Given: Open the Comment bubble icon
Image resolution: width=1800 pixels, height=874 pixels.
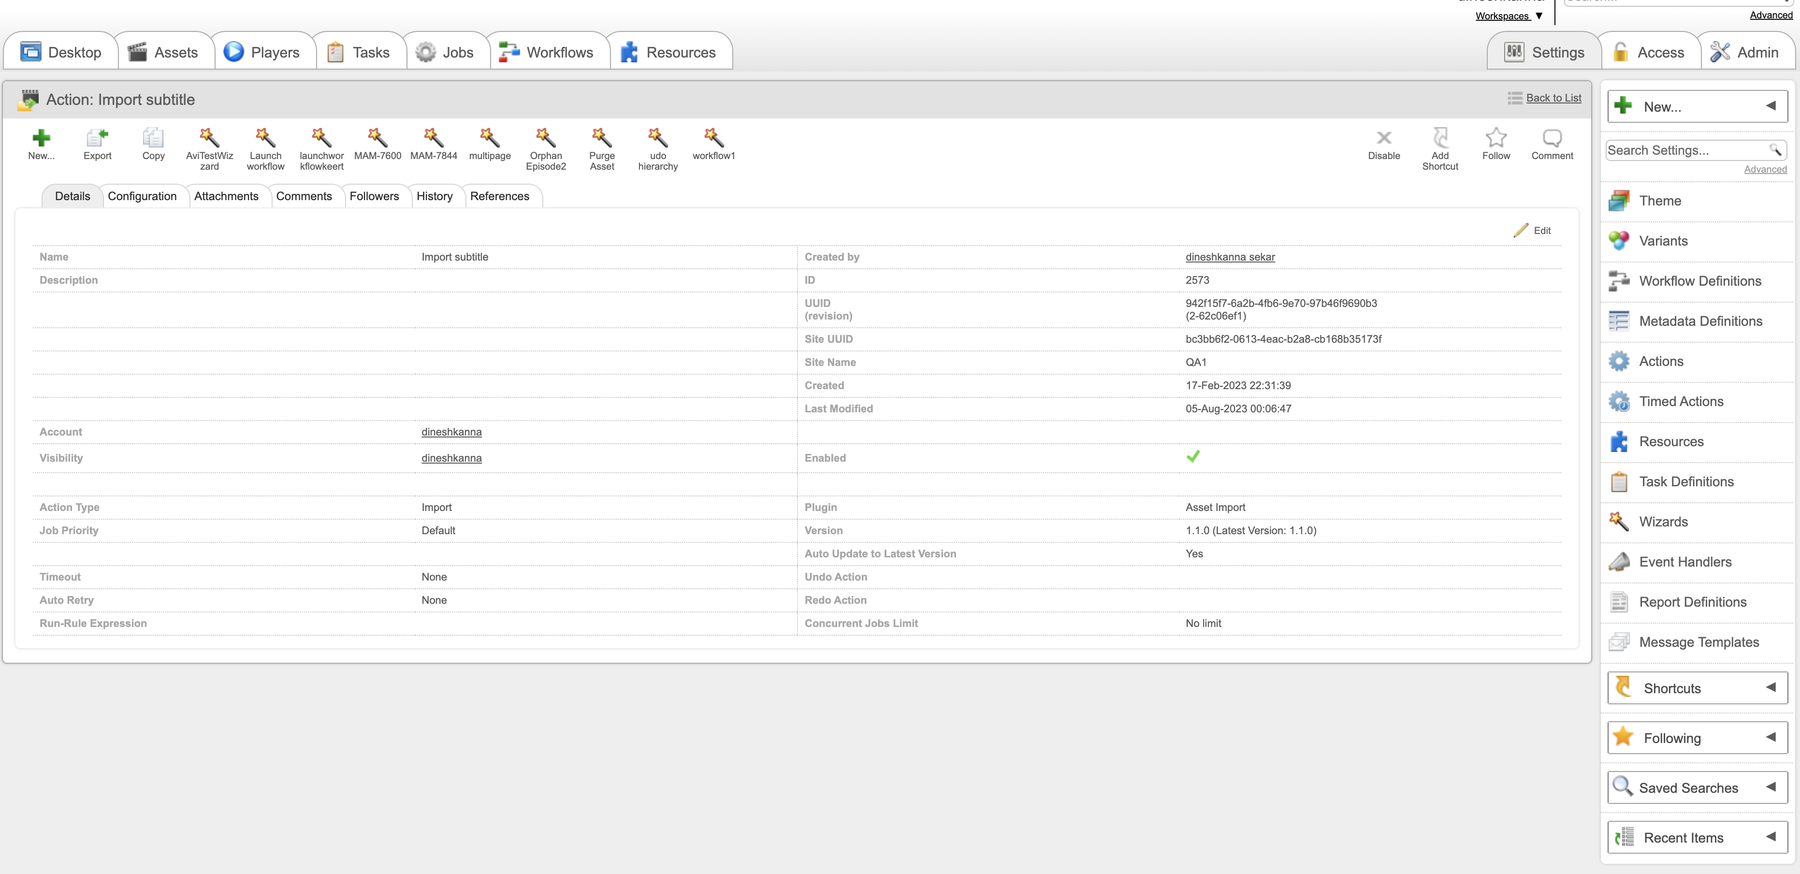Looking at the screenshot, I should click(x=1552, y=138).
